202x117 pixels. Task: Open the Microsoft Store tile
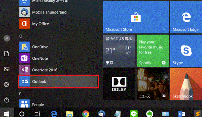tap(136, 17)
